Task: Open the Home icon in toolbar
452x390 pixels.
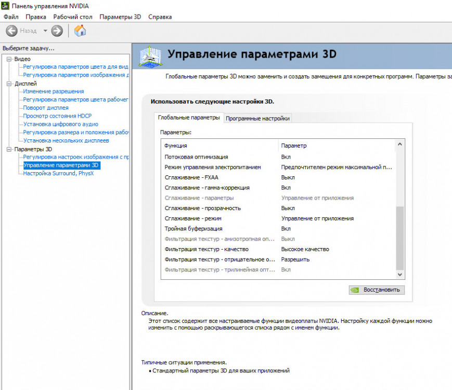Action: 80,31
